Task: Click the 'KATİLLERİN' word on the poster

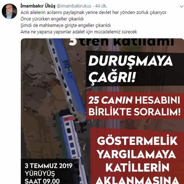Action: [x=137, y=167]
